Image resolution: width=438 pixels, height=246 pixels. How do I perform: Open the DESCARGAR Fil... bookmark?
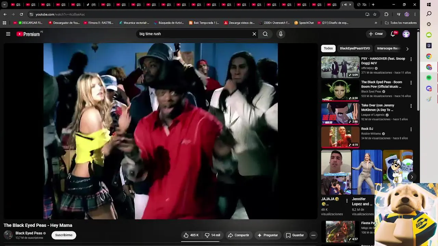pos(28,23)
